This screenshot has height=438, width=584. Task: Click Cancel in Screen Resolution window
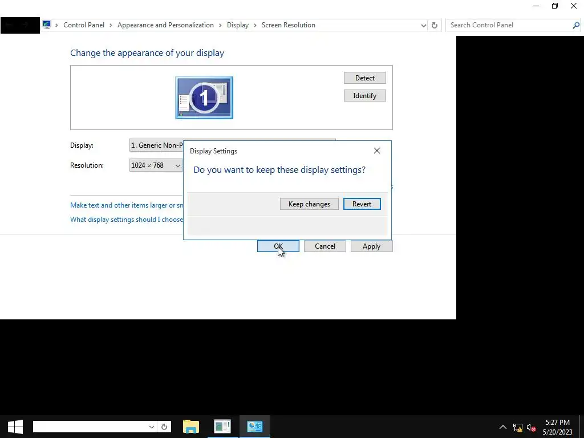pos(325,246)
